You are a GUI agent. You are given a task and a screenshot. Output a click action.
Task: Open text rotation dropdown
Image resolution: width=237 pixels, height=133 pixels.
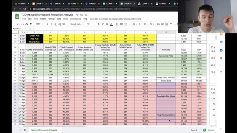(151, 24)
